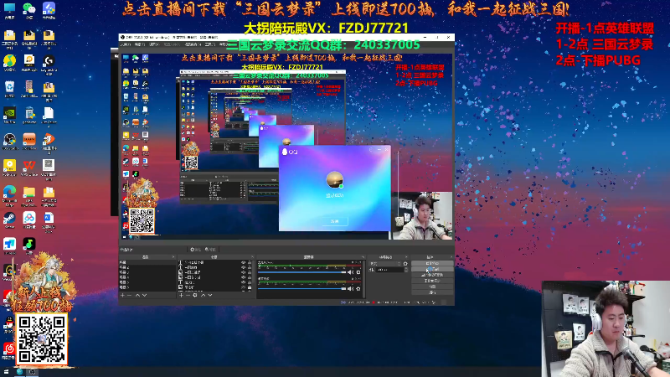Open the Recycle Bin desktop icon

tap(9, 89)
